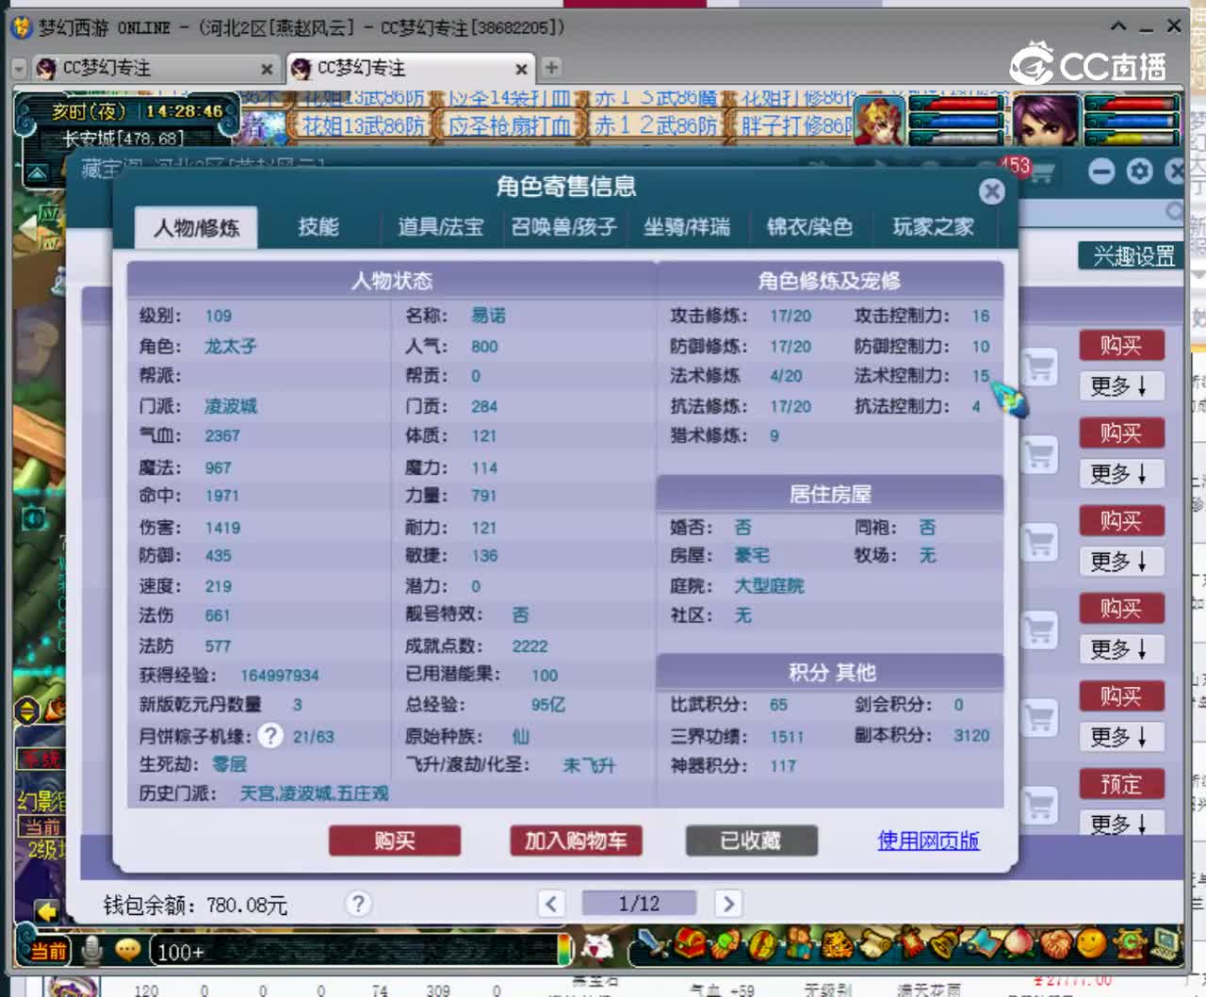Expand 更多 under the third 购买 button
This screenshot has width=1206, height=997.
[x=1120, y=561]
